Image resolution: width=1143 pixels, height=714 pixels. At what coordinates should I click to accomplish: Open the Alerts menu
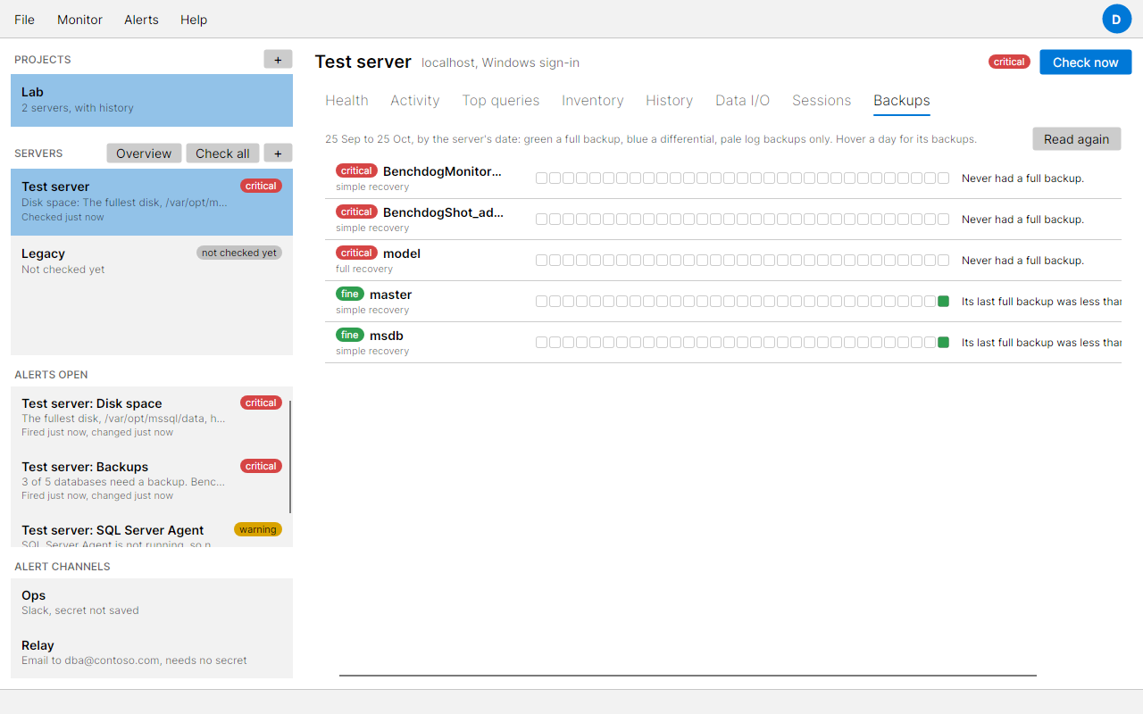click(x=141, y=20)
